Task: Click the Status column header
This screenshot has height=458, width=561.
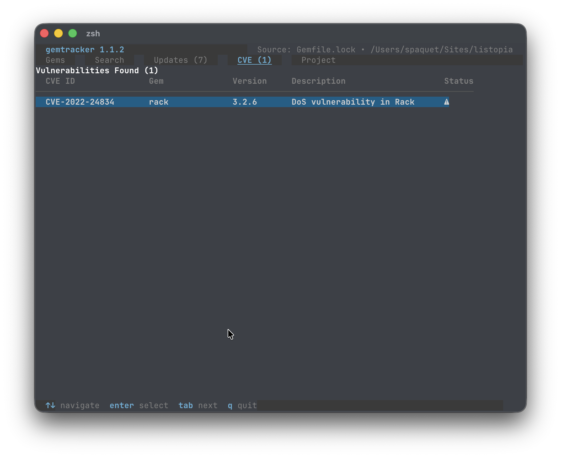Action: click(459, 81)
